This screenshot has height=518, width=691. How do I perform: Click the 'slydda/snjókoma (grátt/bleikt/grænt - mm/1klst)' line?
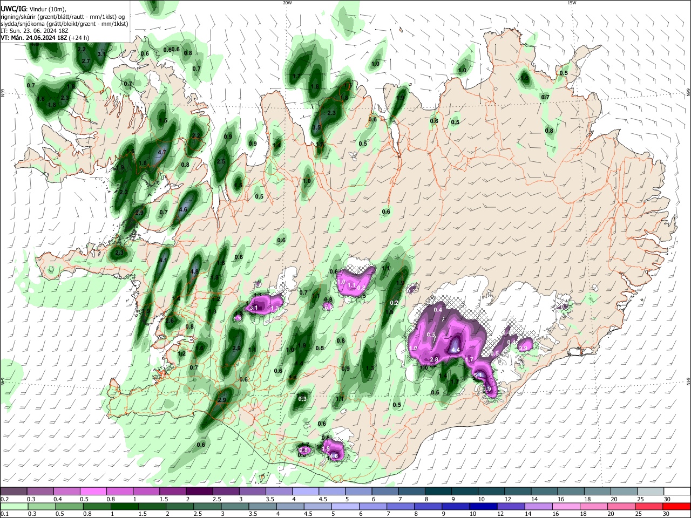(x=65, y=24)
